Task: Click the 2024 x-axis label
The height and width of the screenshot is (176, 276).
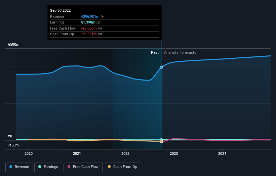Action: [x=222, y=154]
